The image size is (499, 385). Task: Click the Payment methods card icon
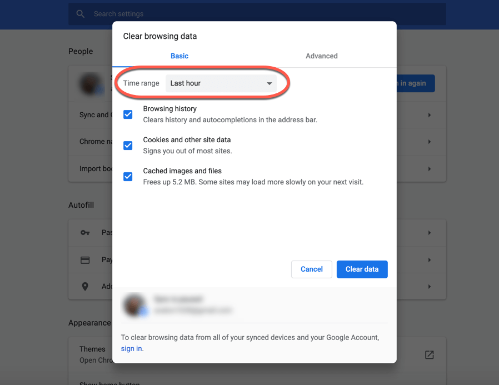(85, 260)
